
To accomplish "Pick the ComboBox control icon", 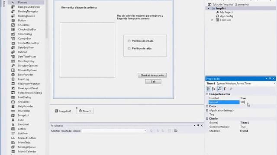I will [13, 38].
